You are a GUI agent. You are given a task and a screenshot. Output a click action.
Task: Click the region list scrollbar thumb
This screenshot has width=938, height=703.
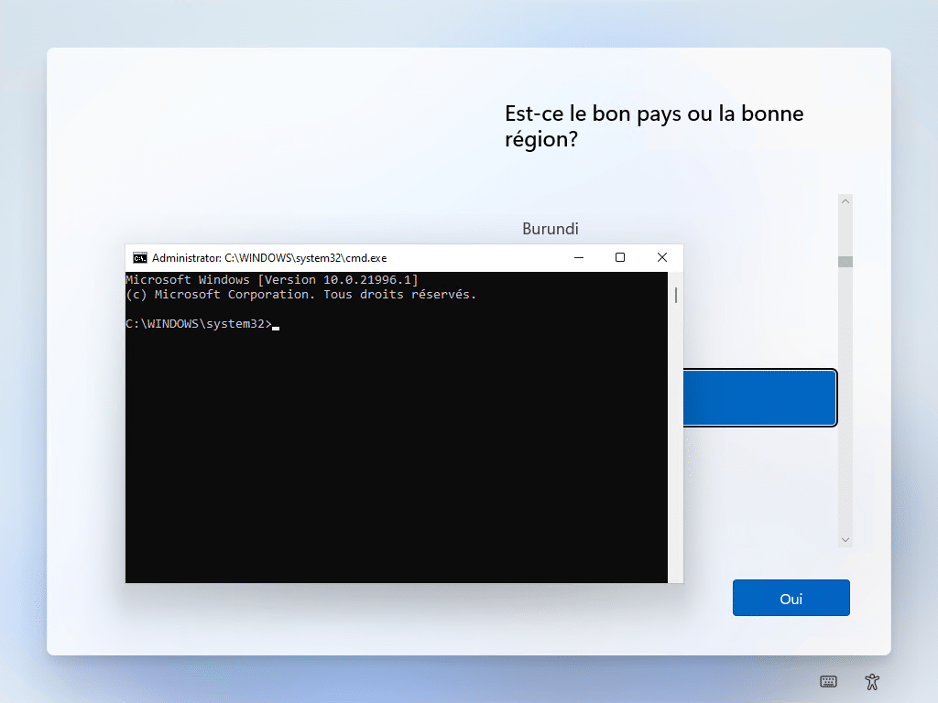tap(845, 262)
